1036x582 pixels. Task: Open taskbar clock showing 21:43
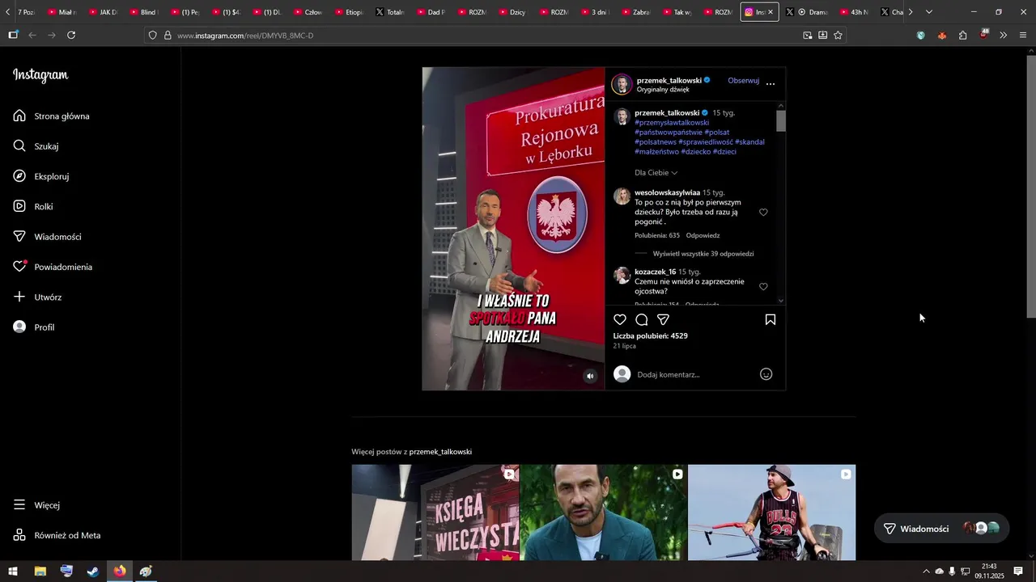click(x=989, y=571)
